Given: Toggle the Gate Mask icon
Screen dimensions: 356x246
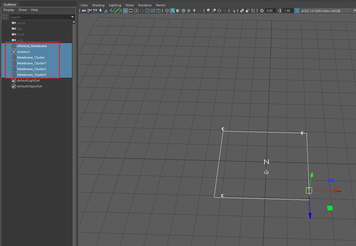Looking at the screenshot, I should coord(142,11).
